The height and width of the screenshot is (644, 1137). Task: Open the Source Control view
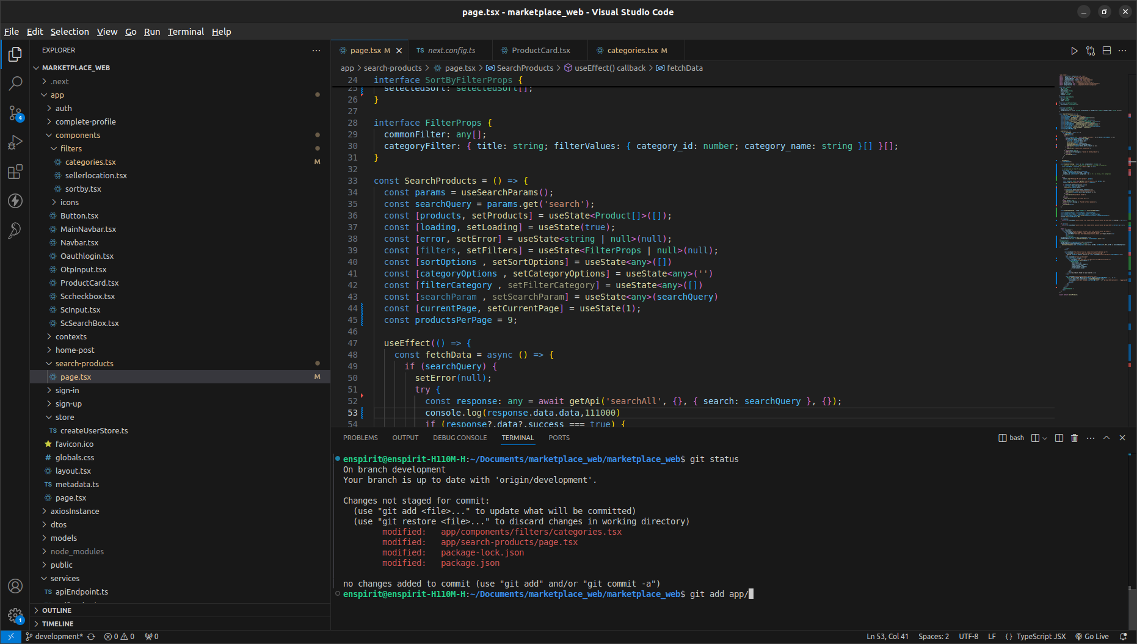click(x=15, y=113)
